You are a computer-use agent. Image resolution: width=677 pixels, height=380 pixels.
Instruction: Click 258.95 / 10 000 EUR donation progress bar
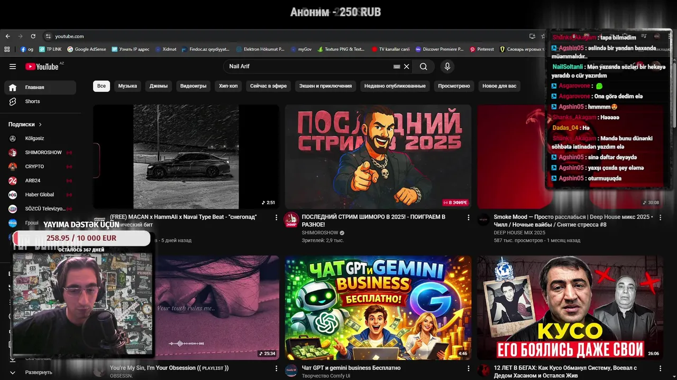pos(81,238)
